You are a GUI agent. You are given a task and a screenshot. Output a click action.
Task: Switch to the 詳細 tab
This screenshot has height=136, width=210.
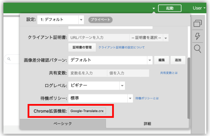[x=147, y=124]
